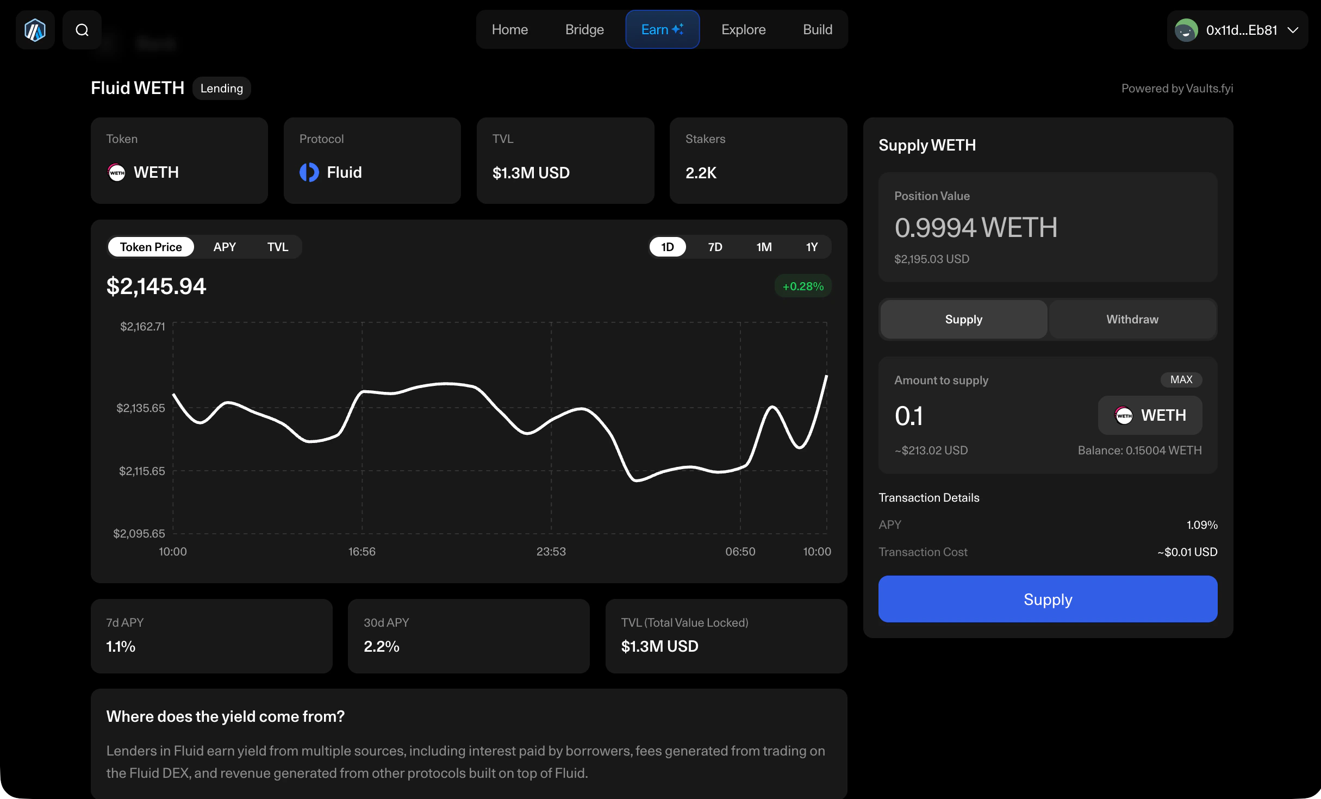The width and height of the screenshot is (1321, 799).
Task: Switch chart to Token Price
Action: pyautogui.click(x=151, y=247)
